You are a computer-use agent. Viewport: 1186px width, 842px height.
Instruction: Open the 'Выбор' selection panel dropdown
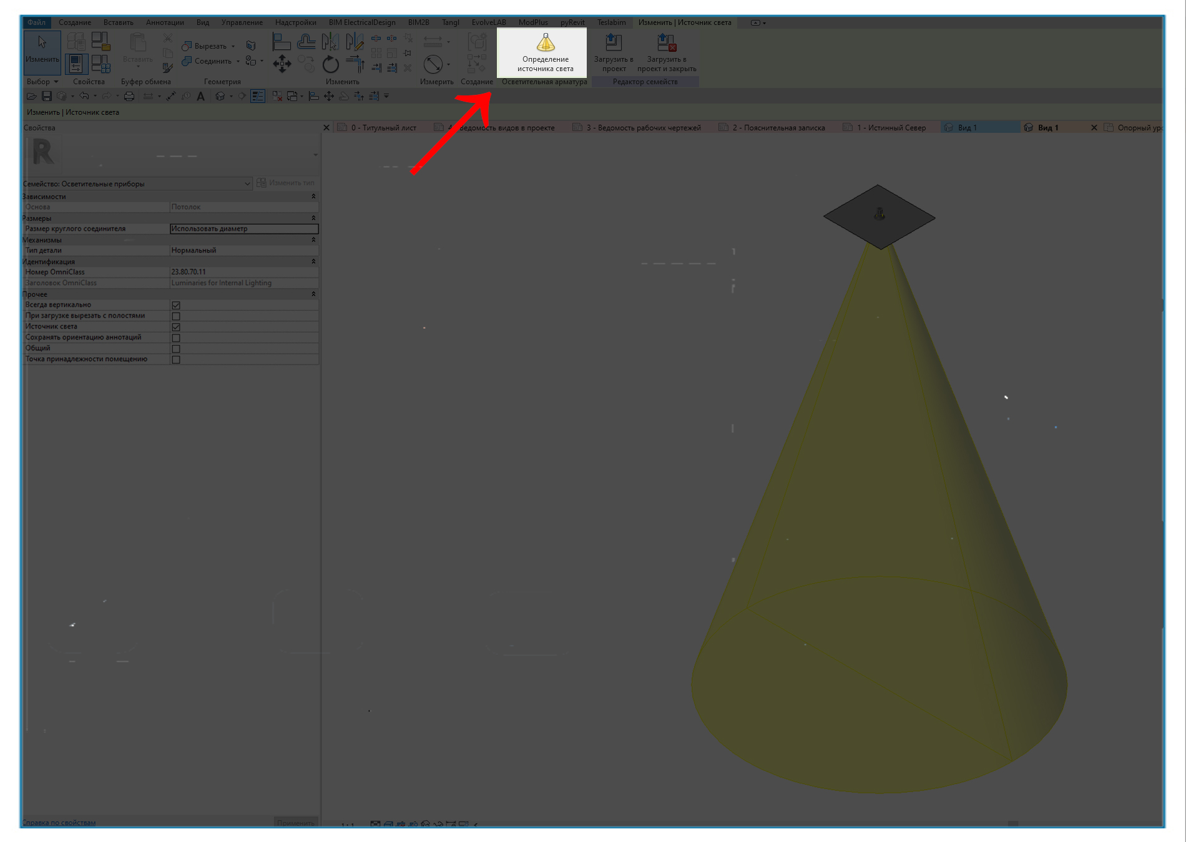tap(42, 82)
